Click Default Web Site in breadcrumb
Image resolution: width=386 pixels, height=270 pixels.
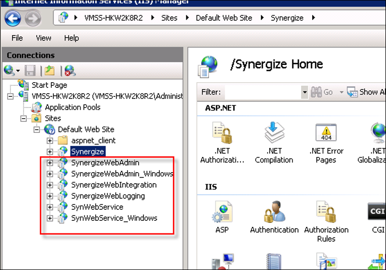pyautogui.click(x=224, y=18)
